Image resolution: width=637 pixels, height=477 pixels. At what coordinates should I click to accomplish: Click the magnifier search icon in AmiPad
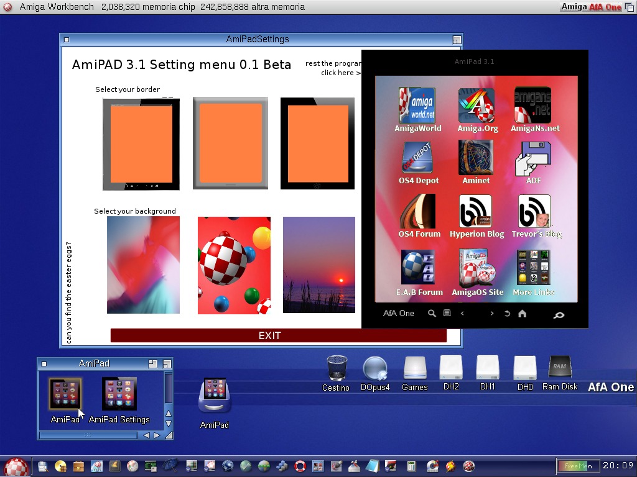432,314
